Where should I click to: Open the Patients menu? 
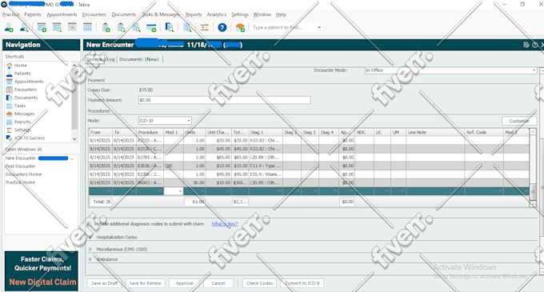click(33, 14)
